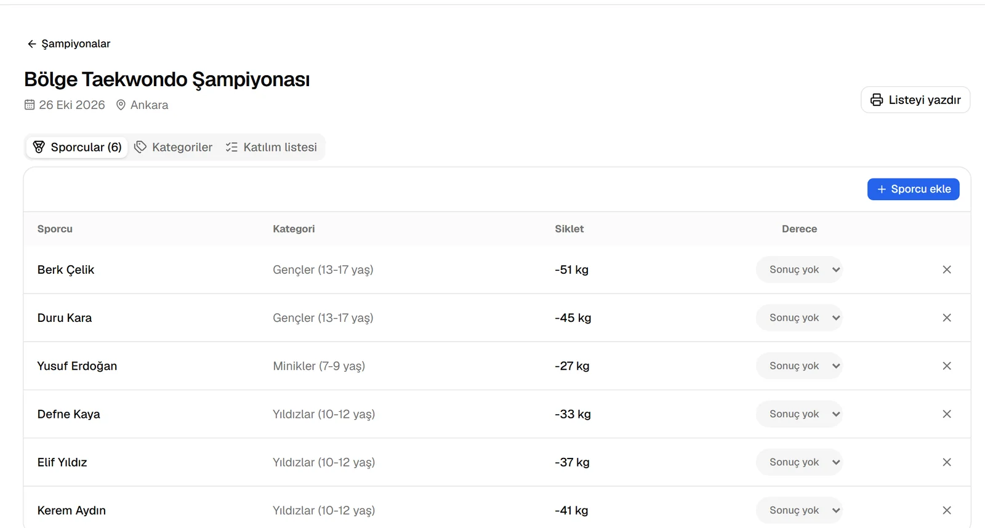
Task: Remove Duru Kara with the X icon
Action: pos(947,318)
